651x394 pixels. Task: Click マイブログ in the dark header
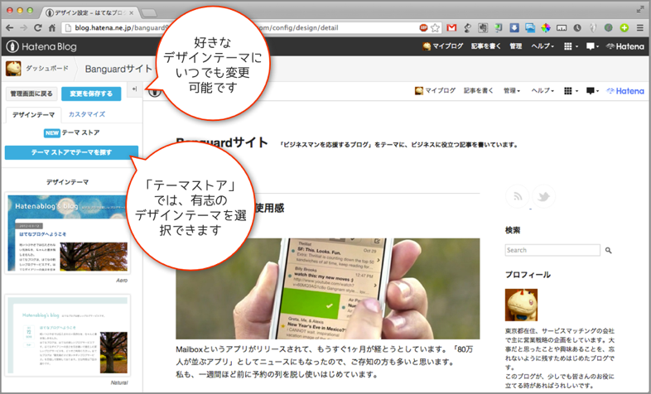pos(442,46)
